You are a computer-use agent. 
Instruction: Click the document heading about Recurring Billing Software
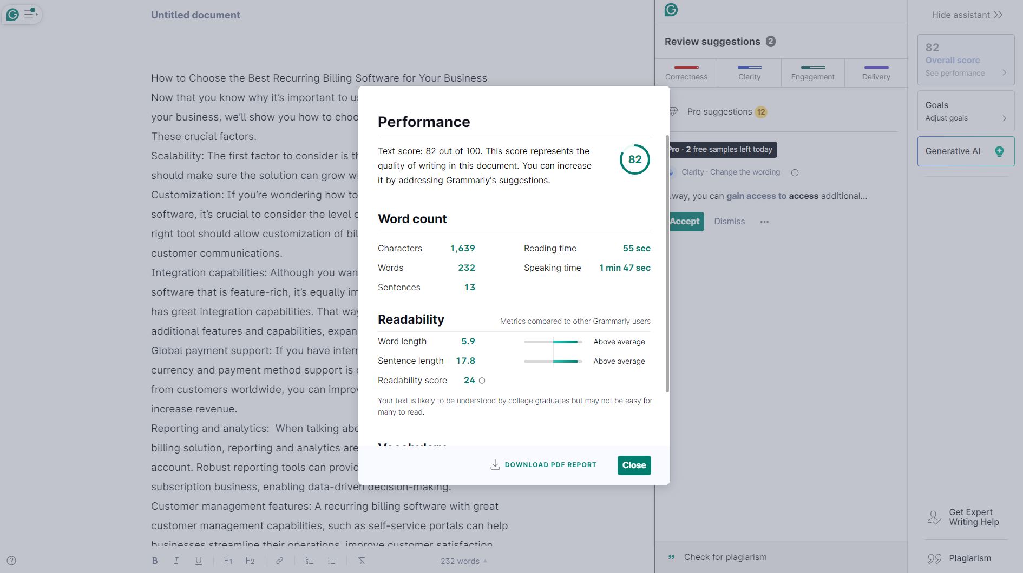[319, 78]
